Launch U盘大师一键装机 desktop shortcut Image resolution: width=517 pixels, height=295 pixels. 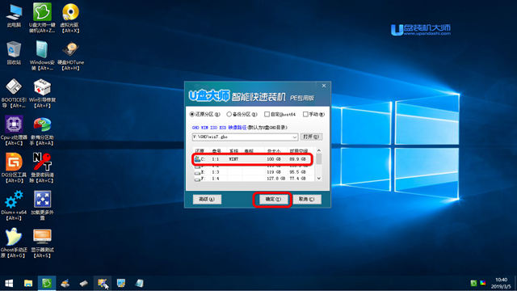tap(42, 18)
